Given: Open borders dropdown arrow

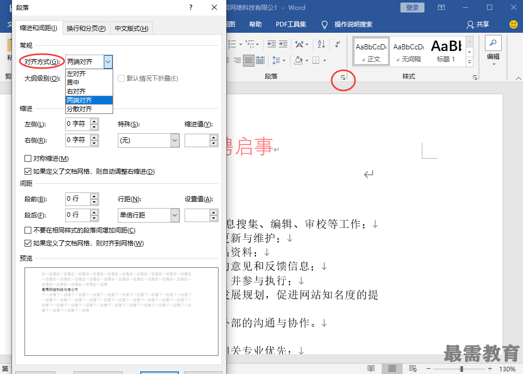Looking at the screenshot, I should (x=324, y=60).
